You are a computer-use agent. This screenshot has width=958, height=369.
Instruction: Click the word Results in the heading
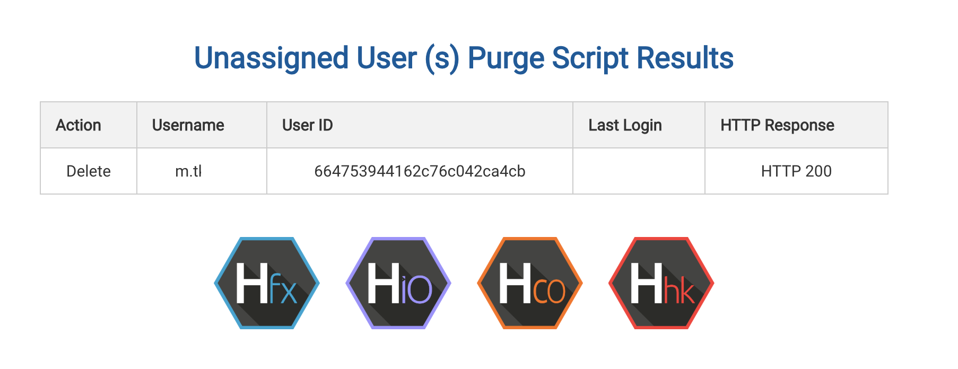click(x=685, y=58)
